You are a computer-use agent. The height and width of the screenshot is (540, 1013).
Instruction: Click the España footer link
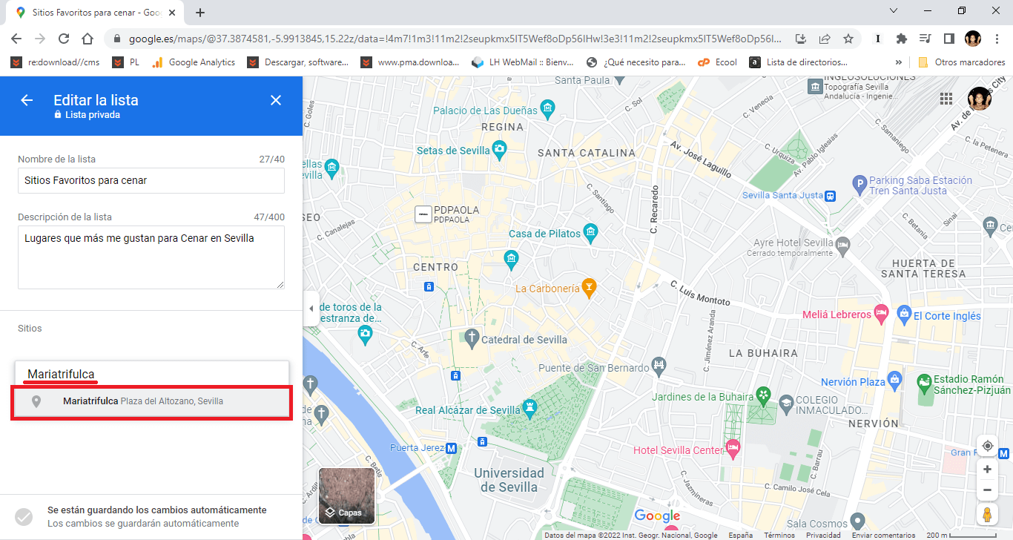click(x=740, y=535)
